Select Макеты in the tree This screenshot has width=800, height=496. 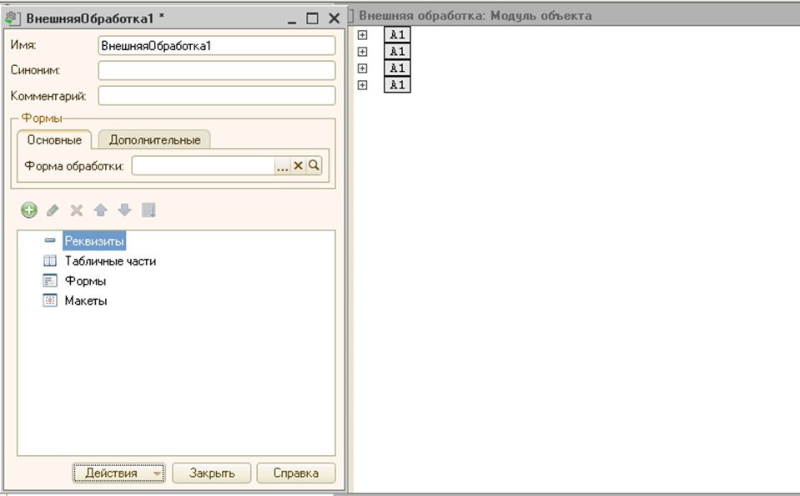tap(86, 301)
